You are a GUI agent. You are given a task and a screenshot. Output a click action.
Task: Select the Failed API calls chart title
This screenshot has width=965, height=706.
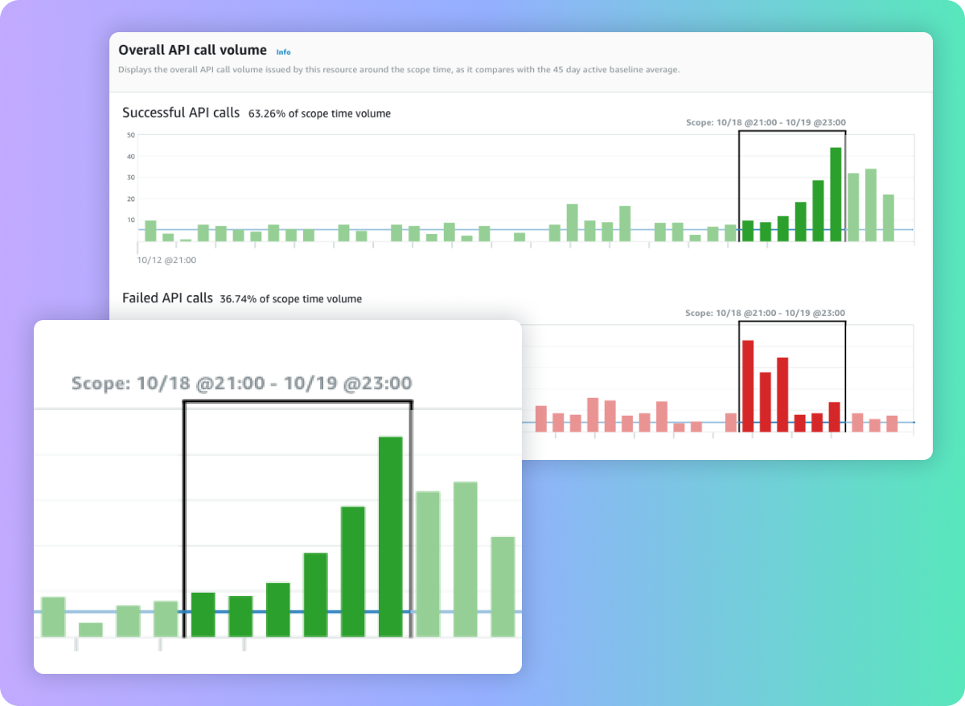tap(167, 298)
